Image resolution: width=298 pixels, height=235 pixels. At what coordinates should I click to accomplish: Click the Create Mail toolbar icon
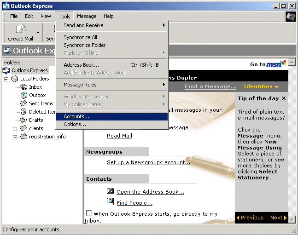pos(21,29)
